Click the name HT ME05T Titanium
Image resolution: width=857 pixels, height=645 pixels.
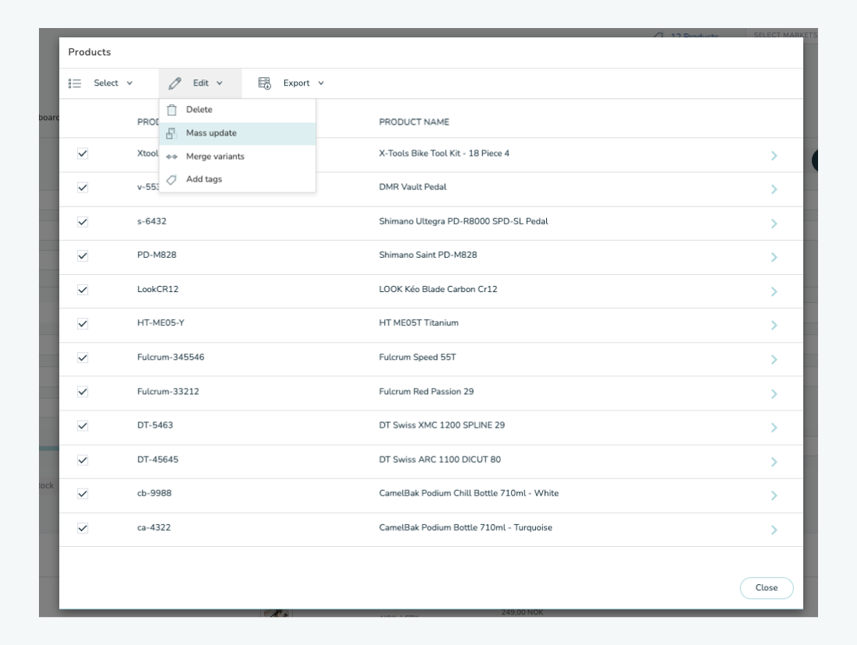pyautogui.click(x=418, y=323)
